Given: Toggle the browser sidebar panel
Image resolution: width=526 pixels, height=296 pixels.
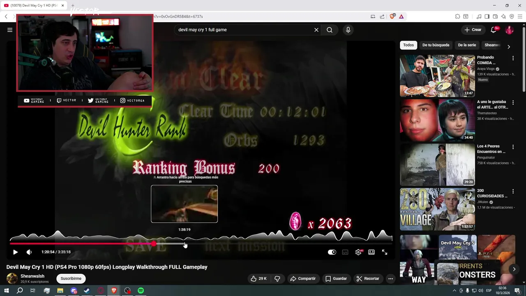Looking at the screenshot, I should (487, 16).
